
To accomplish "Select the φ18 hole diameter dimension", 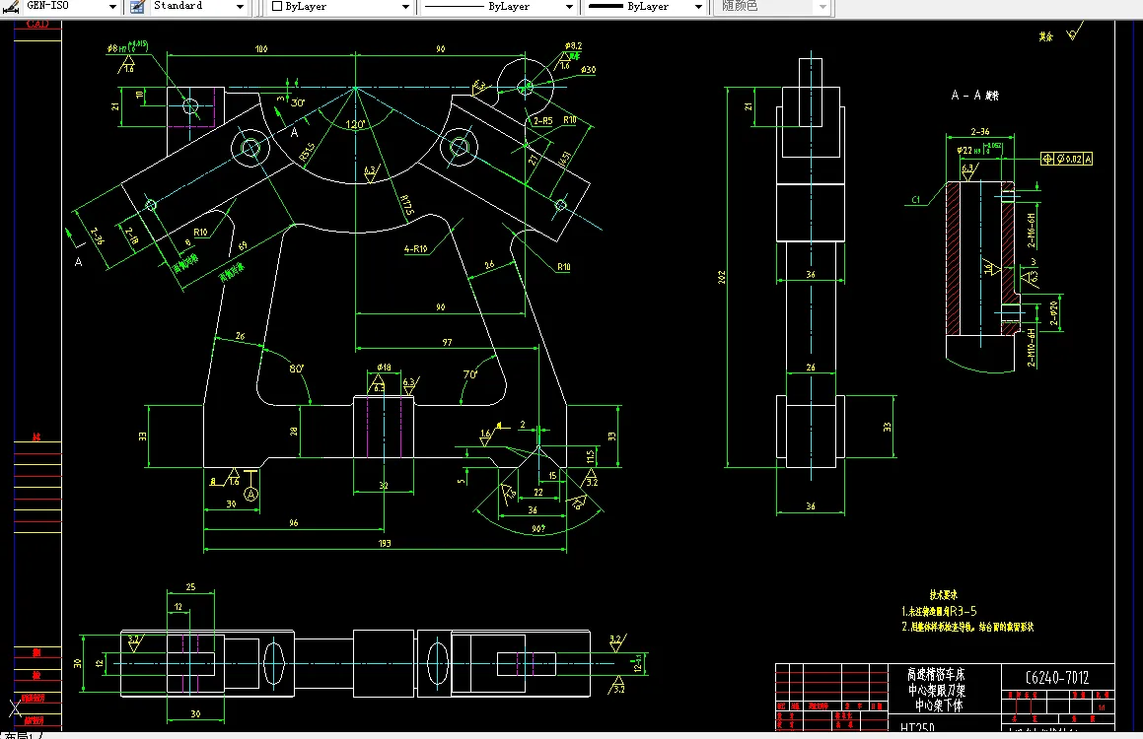I will coord(384,368).
